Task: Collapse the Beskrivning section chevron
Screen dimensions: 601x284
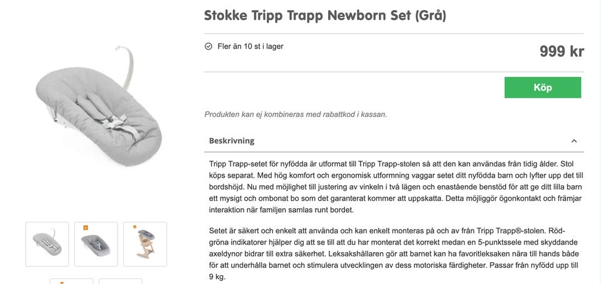Action: click(x=574, y=141)
